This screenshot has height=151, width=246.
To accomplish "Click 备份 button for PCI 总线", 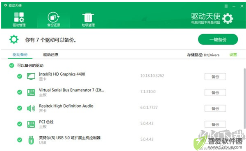I will (215, 124).
